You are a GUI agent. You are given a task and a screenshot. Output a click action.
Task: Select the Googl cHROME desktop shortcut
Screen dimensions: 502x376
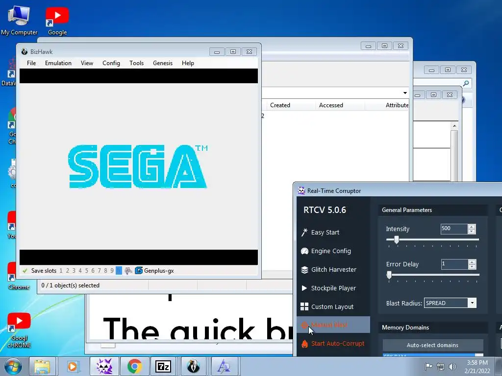[x=19, y=330]
